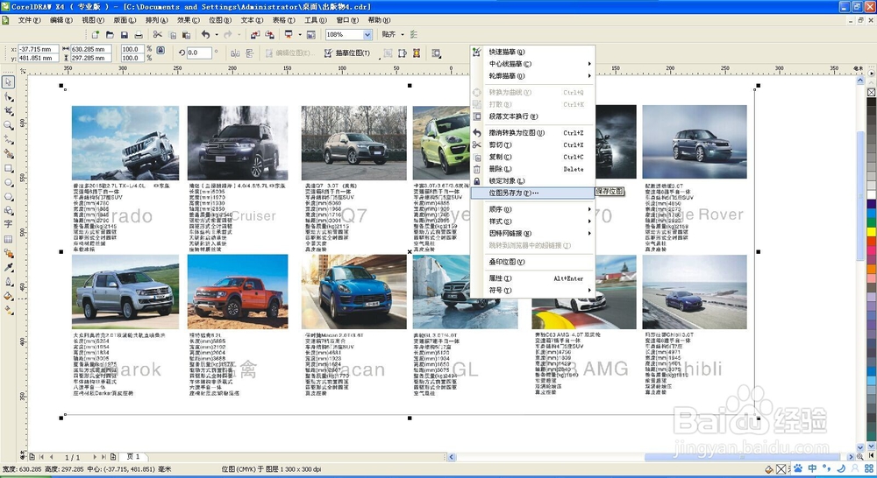Choose 快速描摹 from context menu
The image size is (877, 478).
(x=532, y=52)
